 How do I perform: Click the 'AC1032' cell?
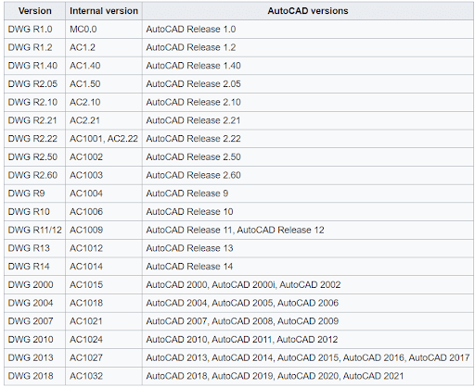(104, 376)
